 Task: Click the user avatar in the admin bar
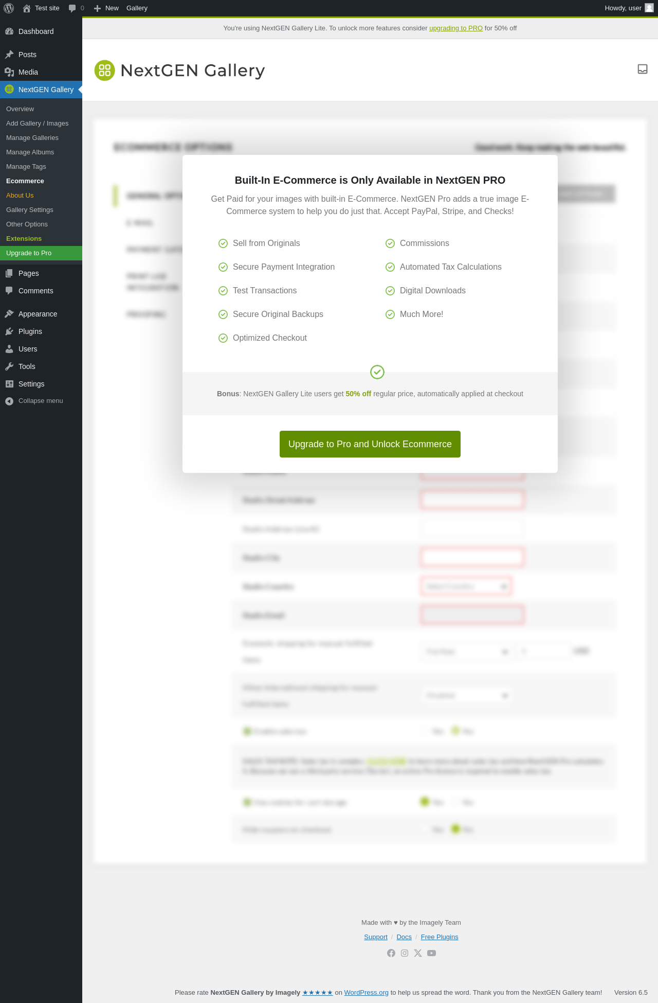tap(649, 8)
